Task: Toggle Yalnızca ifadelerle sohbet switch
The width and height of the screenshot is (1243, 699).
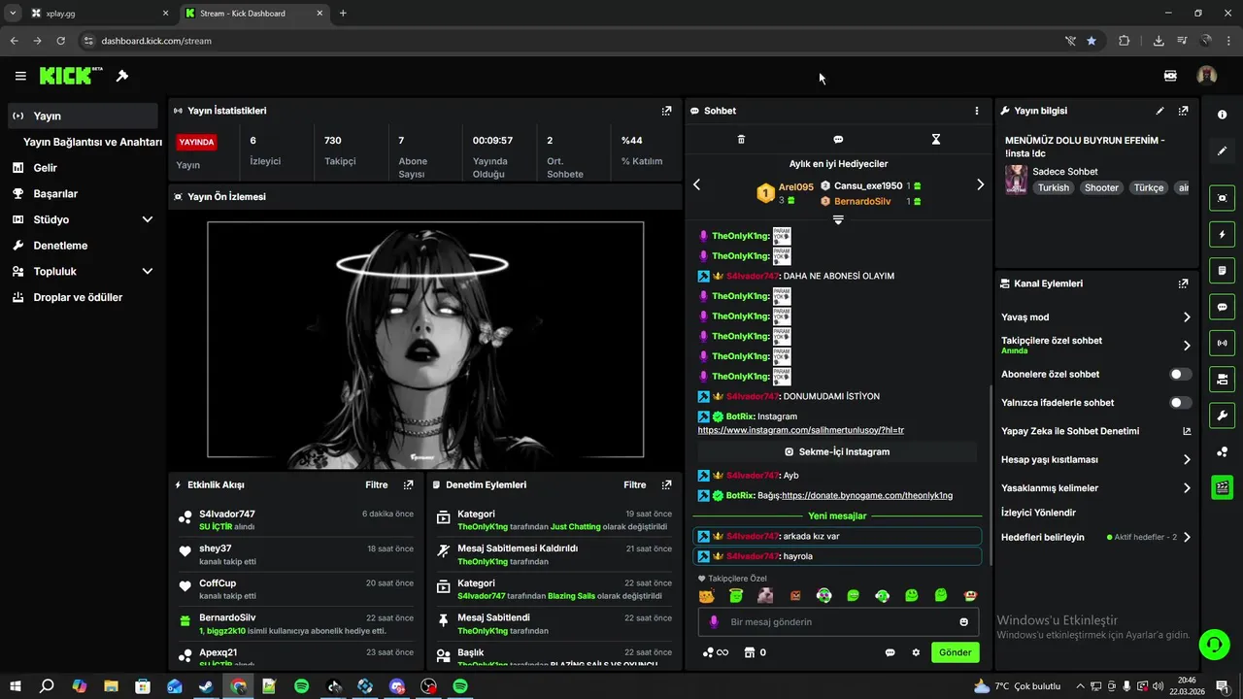Action: [1180, 402]
